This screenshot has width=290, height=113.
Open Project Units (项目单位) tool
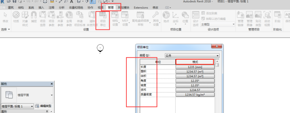[x=103, y=19]
